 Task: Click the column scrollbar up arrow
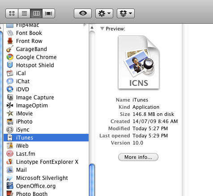[x=92, y=27]
